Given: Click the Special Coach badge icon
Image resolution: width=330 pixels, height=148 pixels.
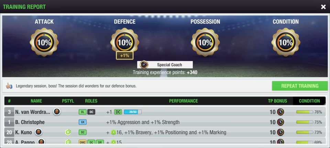Looking at the screenshot, I should 144,64.
